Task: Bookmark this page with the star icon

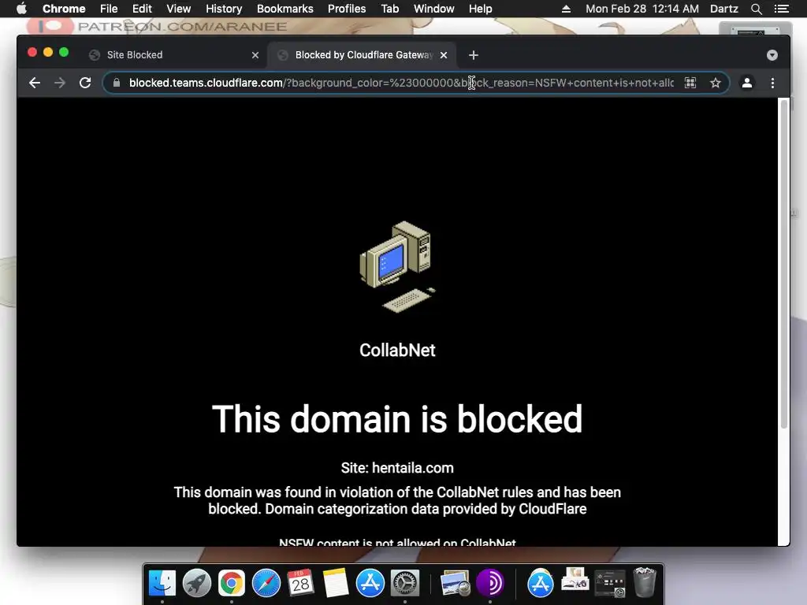Action: pyautogui.click(x=716, y=83)
